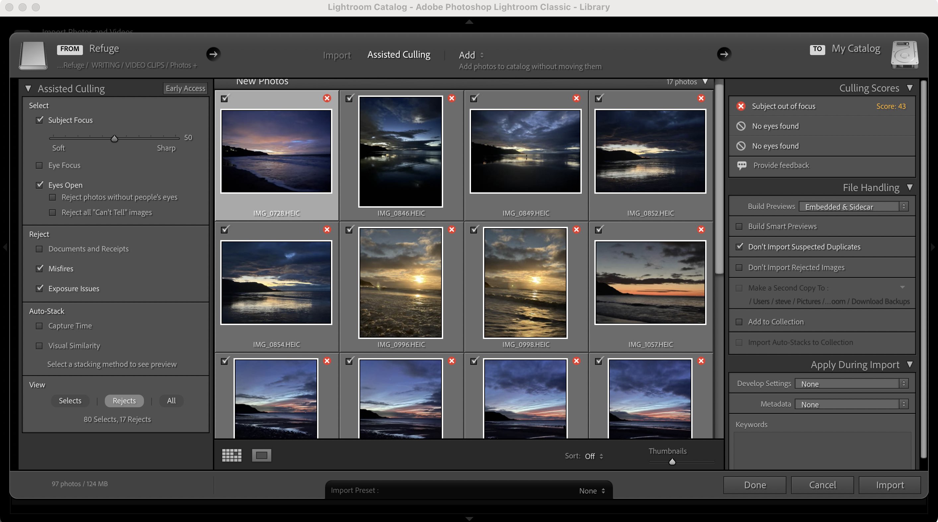Enable Capture Time auto-stack
Image resolution: width=938 pixels, height=522 pixels.
coord(39,326)
